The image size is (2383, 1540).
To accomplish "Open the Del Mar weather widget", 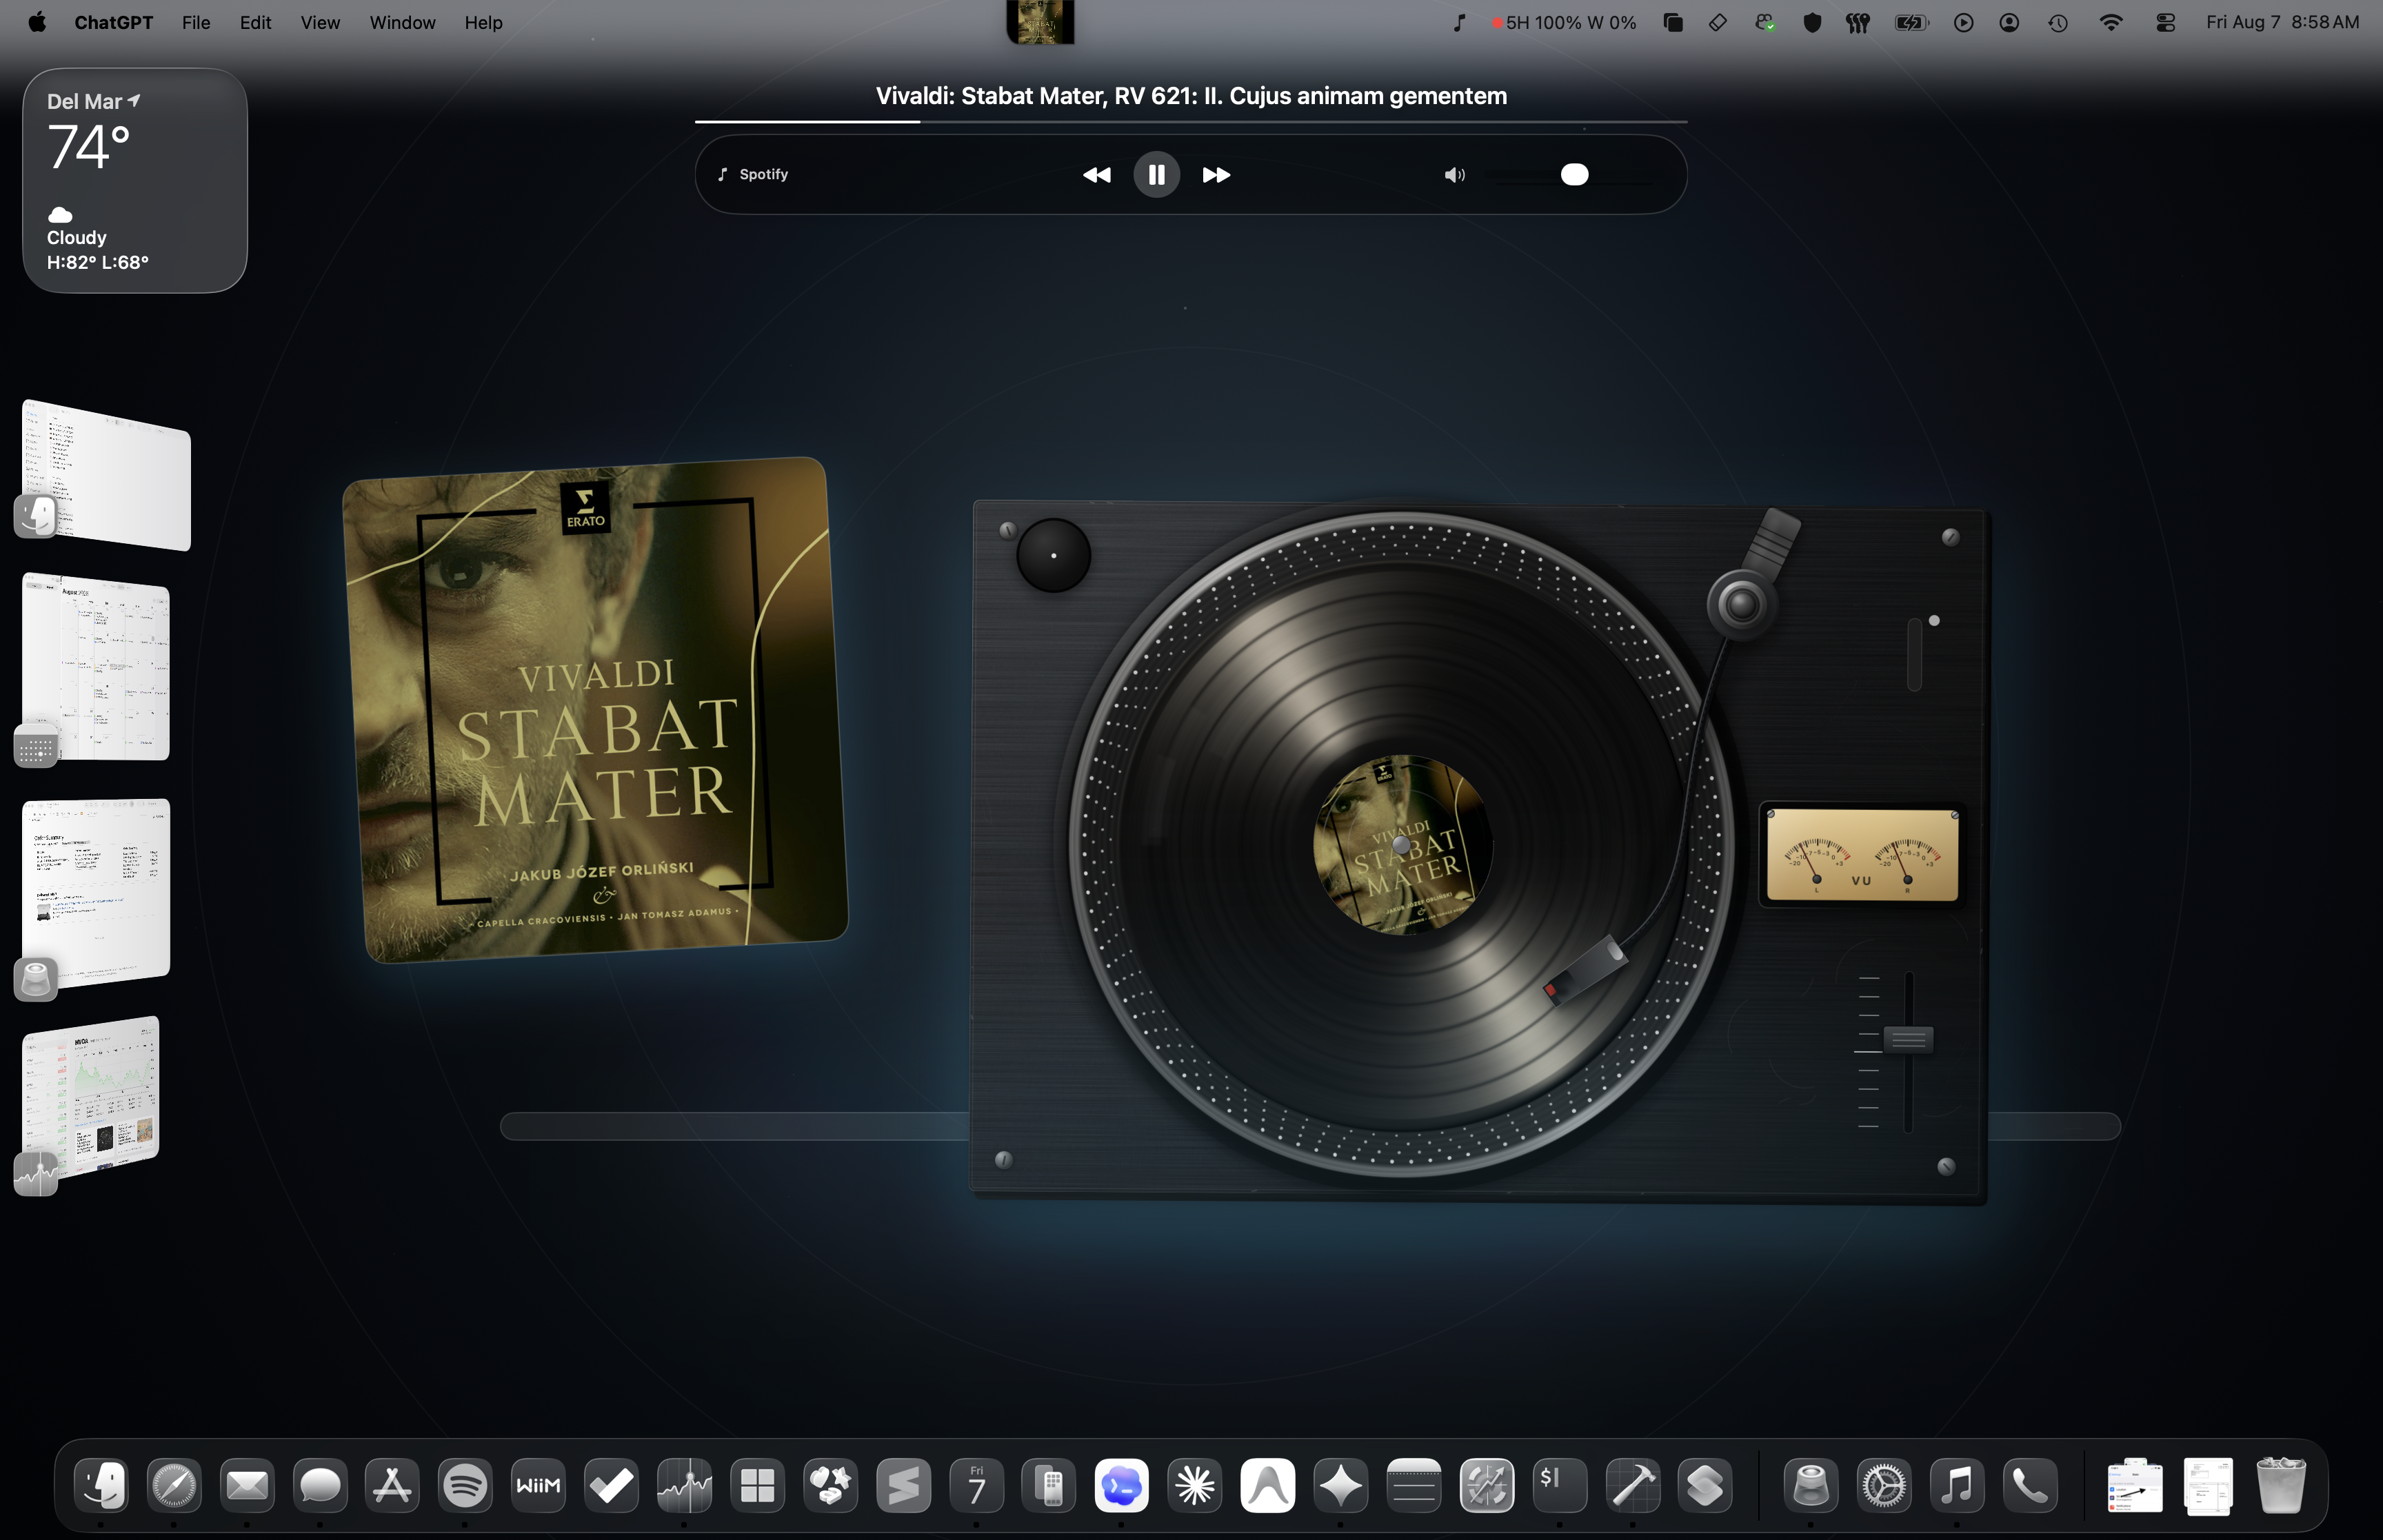I will [135, 180].
